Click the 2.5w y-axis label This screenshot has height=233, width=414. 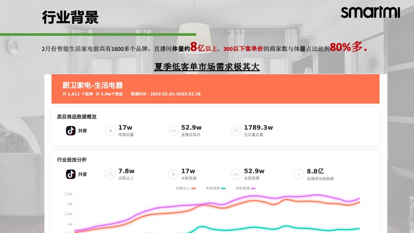[68, 194]
